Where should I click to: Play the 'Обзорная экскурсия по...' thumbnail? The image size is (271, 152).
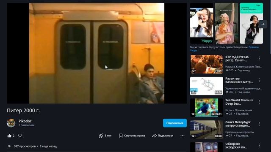(x=206, y=147)
